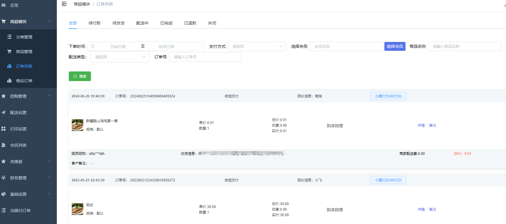The width and height of the screenshot is (506, 224).
Task: Click the 选择会员 button
Action: [395, 46]
